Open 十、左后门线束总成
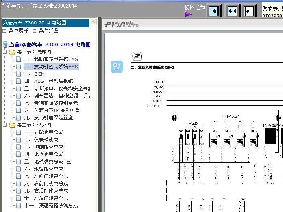This screenshot has height=212, width=283. pyautogui.click(x=46, y=198)
